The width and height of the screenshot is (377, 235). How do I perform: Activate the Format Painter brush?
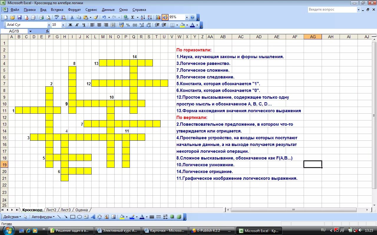(96, 17)
